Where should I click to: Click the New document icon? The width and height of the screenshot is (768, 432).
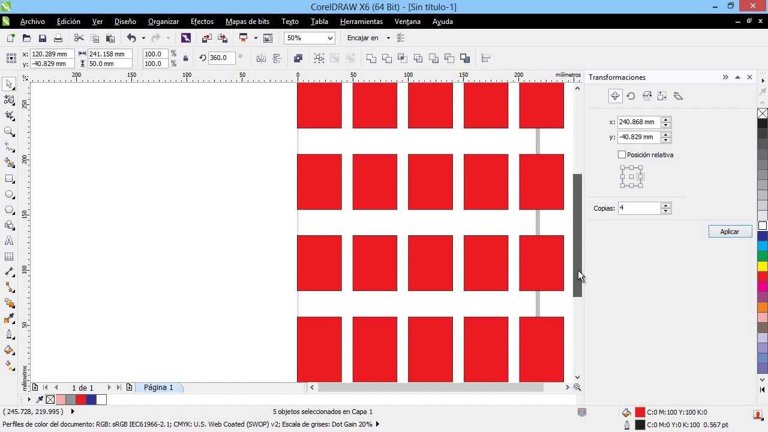point(11,38)
